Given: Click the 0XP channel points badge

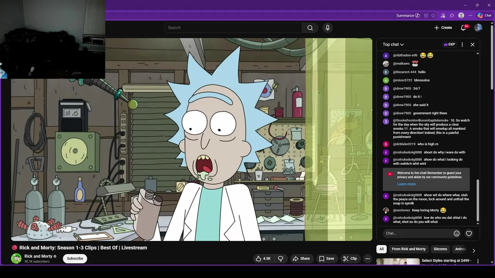Looking at the screenshot, I should click(x=449, y=44).
